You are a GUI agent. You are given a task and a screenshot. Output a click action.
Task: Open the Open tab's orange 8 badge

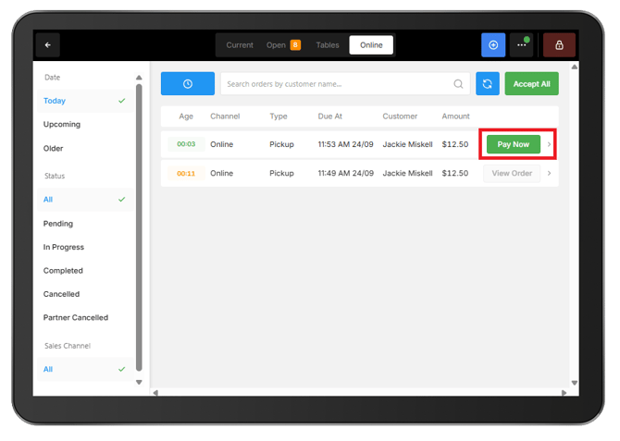tap(295, 45)
